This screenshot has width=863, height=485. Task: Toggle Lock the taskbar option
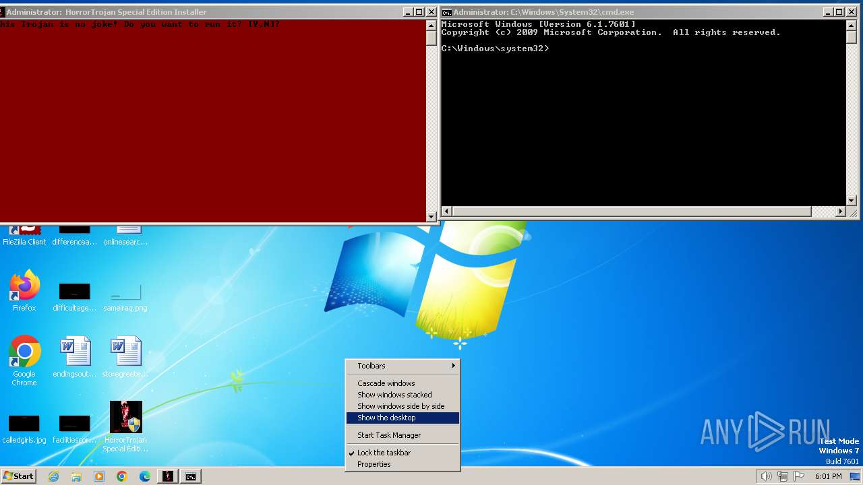click(x=403, y=453)
